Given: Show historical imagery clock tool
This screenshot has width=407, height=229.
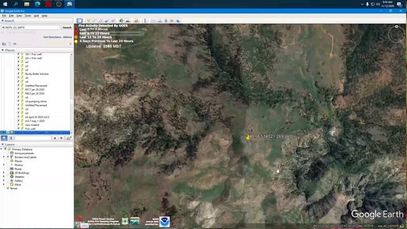Looking at the screenshot, I should (x=121, y=21).
